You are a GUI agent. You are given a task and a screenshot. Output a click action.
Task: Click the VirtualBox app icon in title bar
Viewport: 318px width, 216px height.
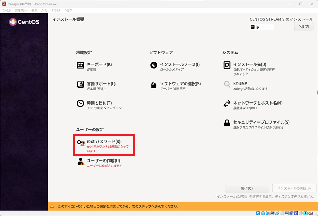pyautogui.click(x=4, y=4)
